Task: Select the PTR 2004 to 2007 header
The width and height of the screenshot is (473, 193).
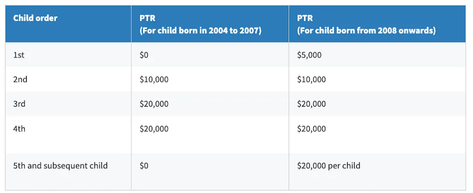Action: (200, 24)
